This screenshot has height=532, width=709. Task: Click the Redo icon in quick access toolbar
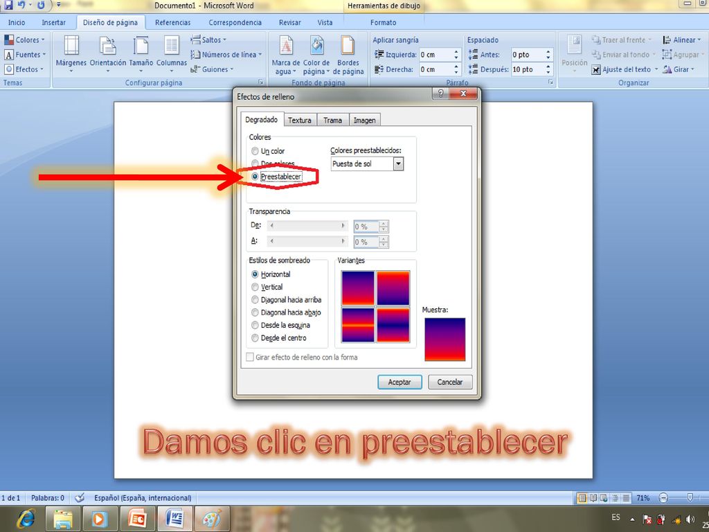coord(41,6)
